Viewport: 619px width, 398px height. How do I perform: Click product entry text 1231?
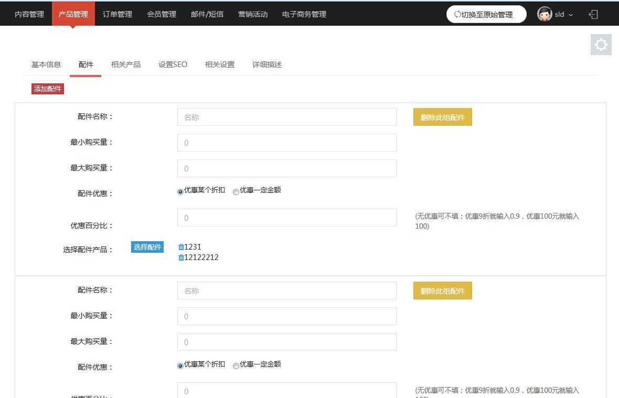(x=193, y=247)
